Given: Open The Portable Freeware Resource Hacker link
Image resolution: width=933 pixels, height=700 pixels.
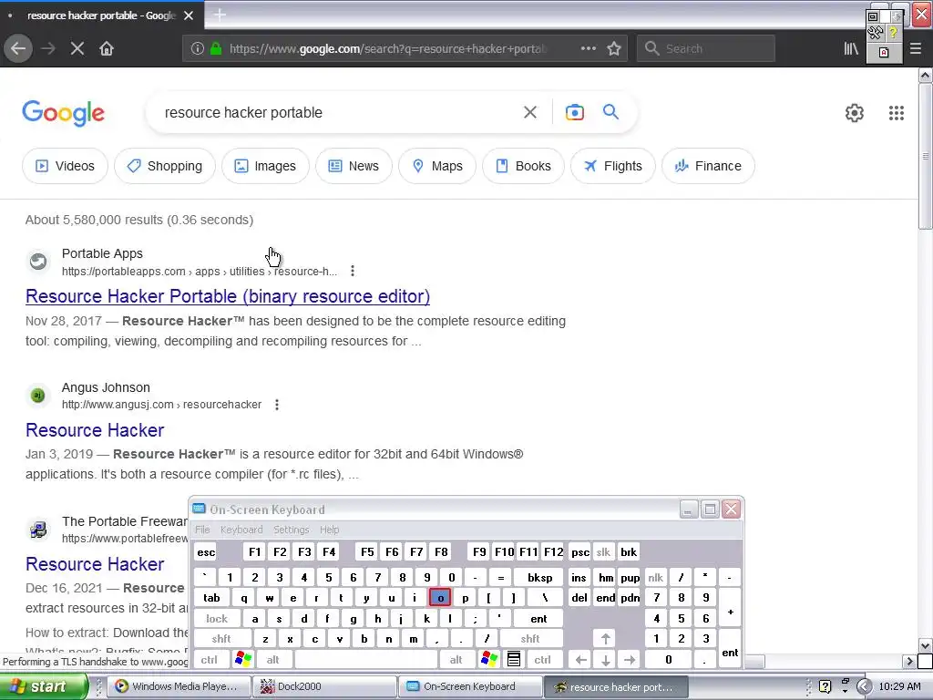Looking at the screenshot, I should coord(95,563).
